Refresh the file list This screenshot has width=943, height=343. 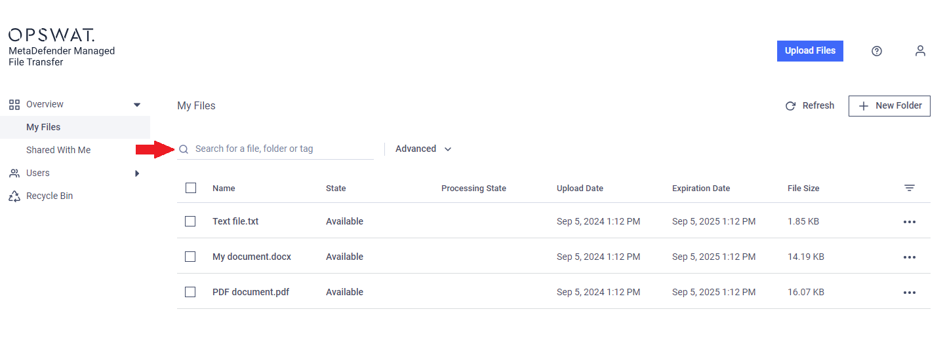(x=810, y=105)
